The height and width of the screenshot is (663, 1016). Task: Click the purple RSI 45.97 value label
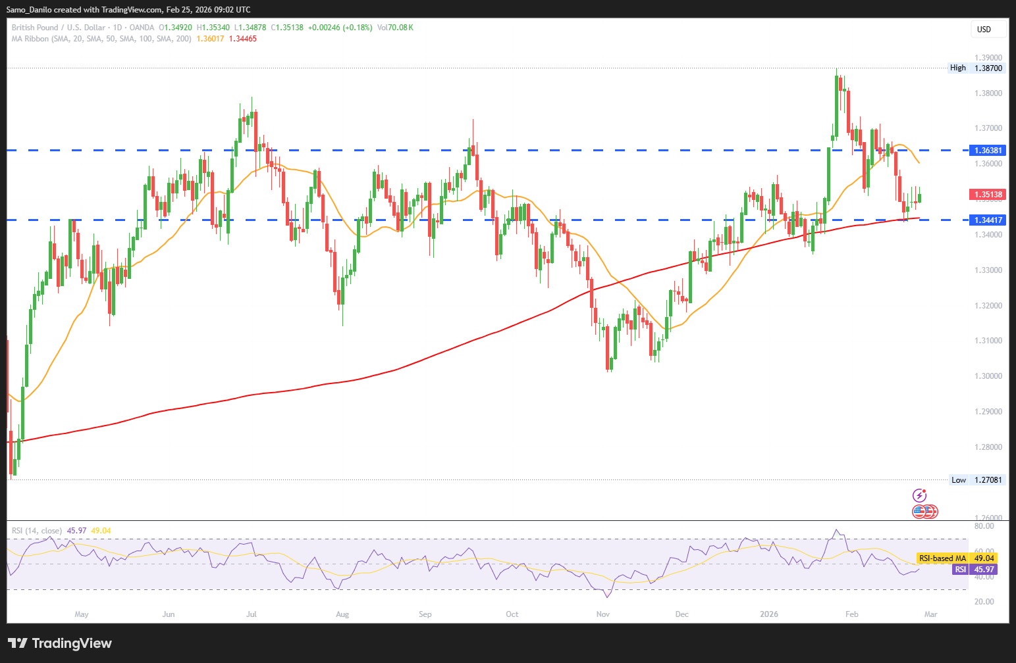(x=975, y=570)
